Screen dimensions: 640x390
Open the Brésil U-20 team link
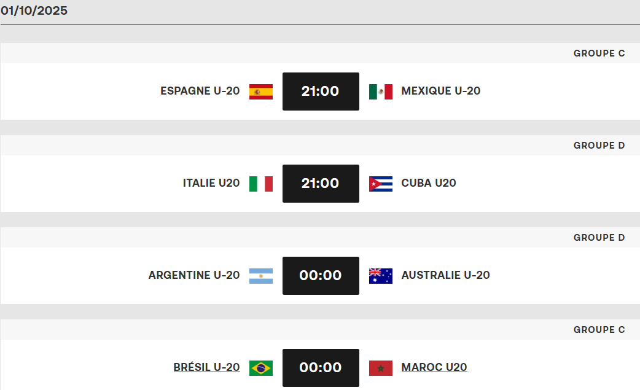click(x=206, y=367)
